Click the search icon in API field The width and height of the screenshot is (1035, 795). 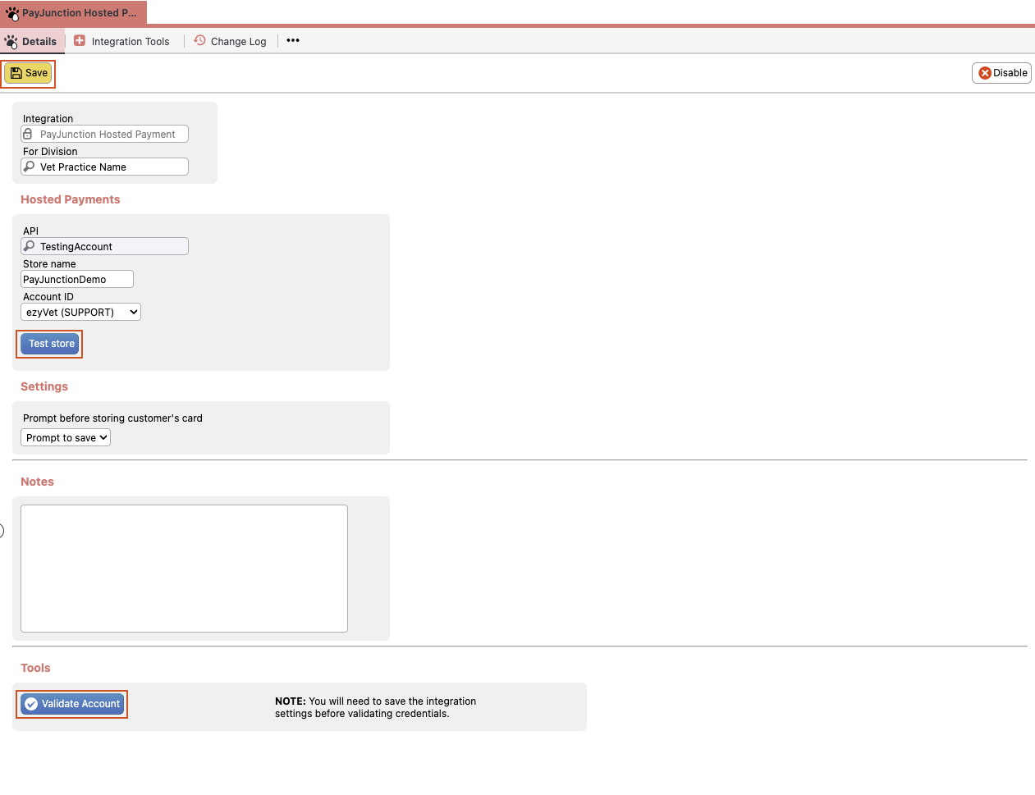tap(30, 246)
